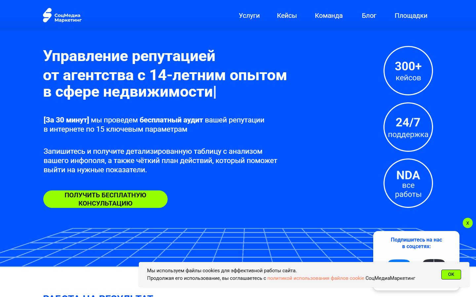Click the 'от агентства с 14-летним опытом' line

[165, 75]
